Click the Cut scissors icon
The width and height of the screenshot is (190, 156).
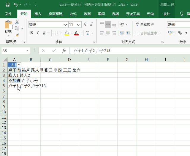17,22
